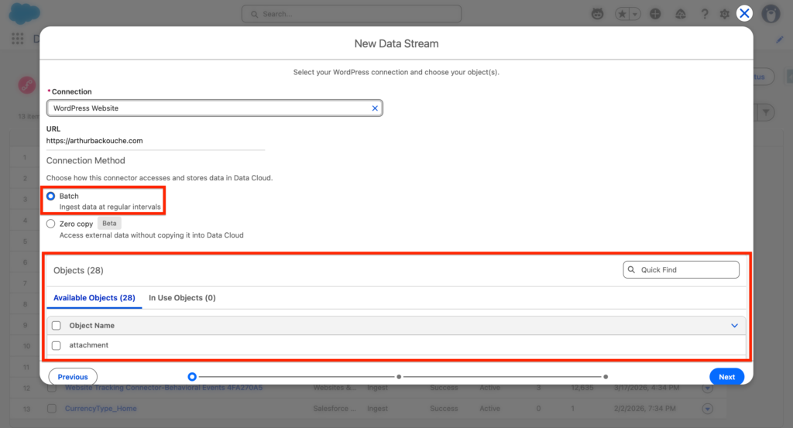Open the user profile avatar
Viewport: 793px width, 428px height.
pyautogui.click(x=770, y=14)
